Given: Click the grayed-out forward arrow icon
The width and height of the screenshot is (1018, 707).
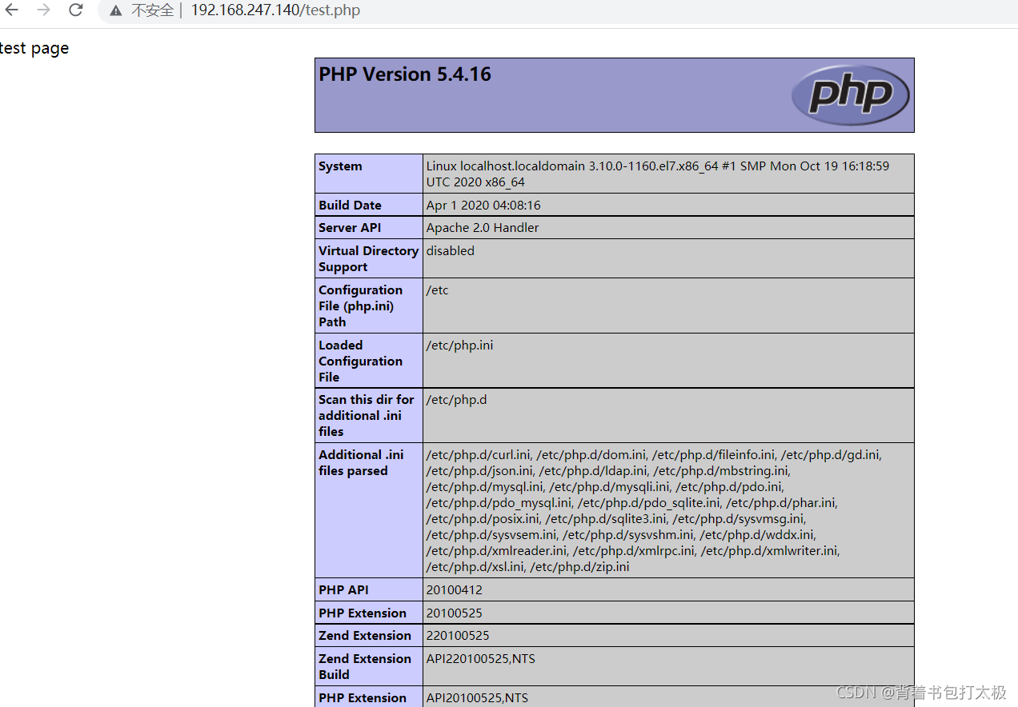Looking at the screenshot, I should [44, 10].
